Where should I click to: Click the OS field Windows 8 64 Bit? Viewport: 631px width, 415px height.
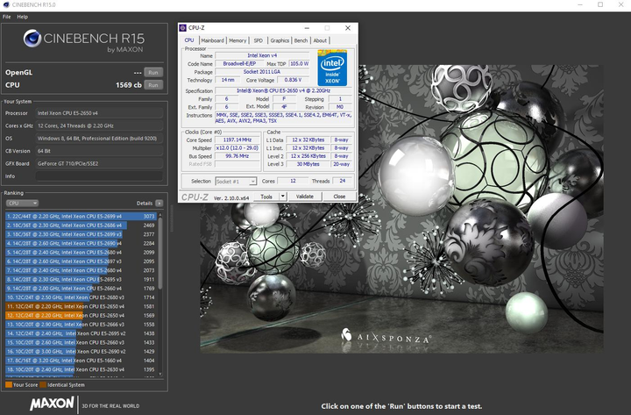[x=99, y=139]
